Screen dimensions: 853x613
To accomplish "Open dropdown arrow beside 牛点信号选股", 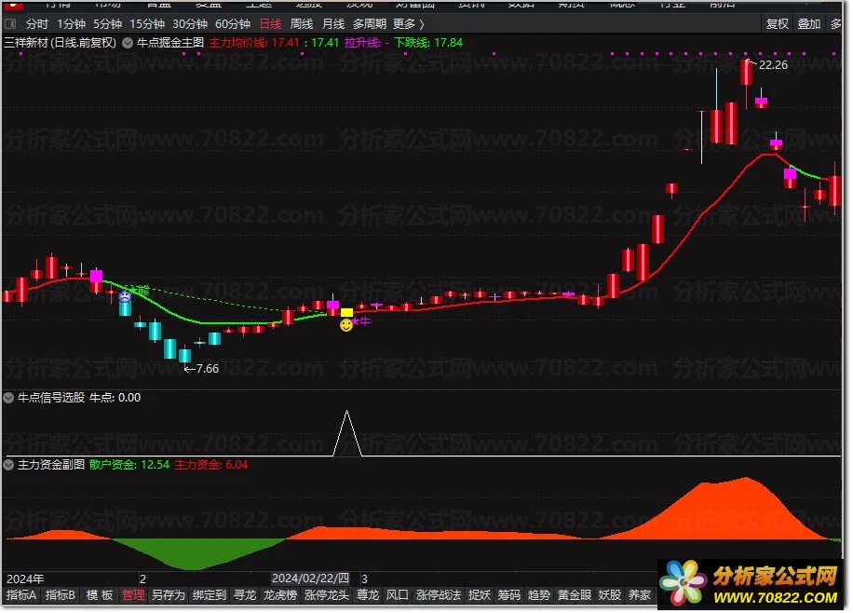I will point(8,398).
